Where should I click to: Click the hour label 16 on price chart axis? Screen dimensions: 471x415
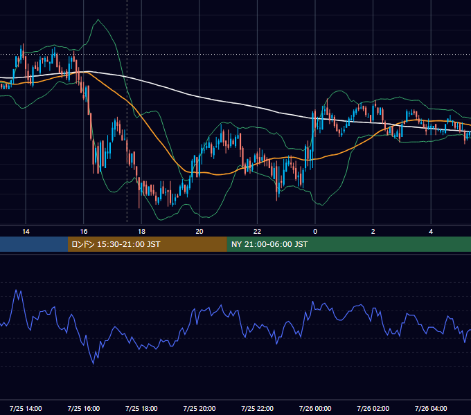pyautogui.click(x=84, y=232)
